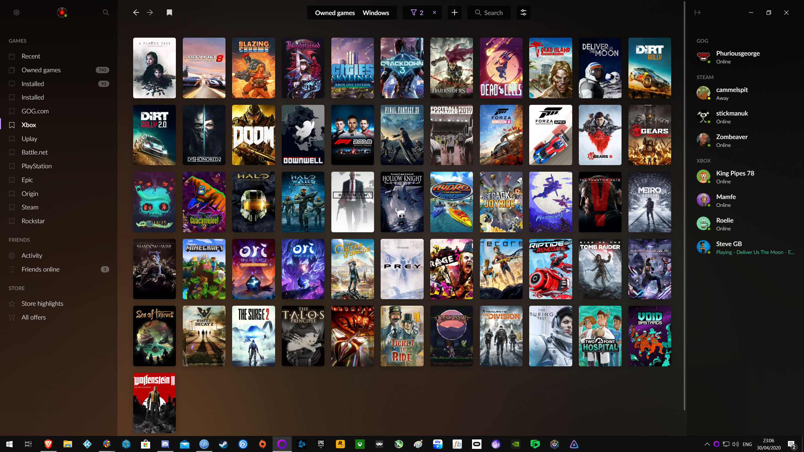Open Rockstar launcher from taskbar
Image resolution: width=804 pixels, height=452 pixels.
340,444
